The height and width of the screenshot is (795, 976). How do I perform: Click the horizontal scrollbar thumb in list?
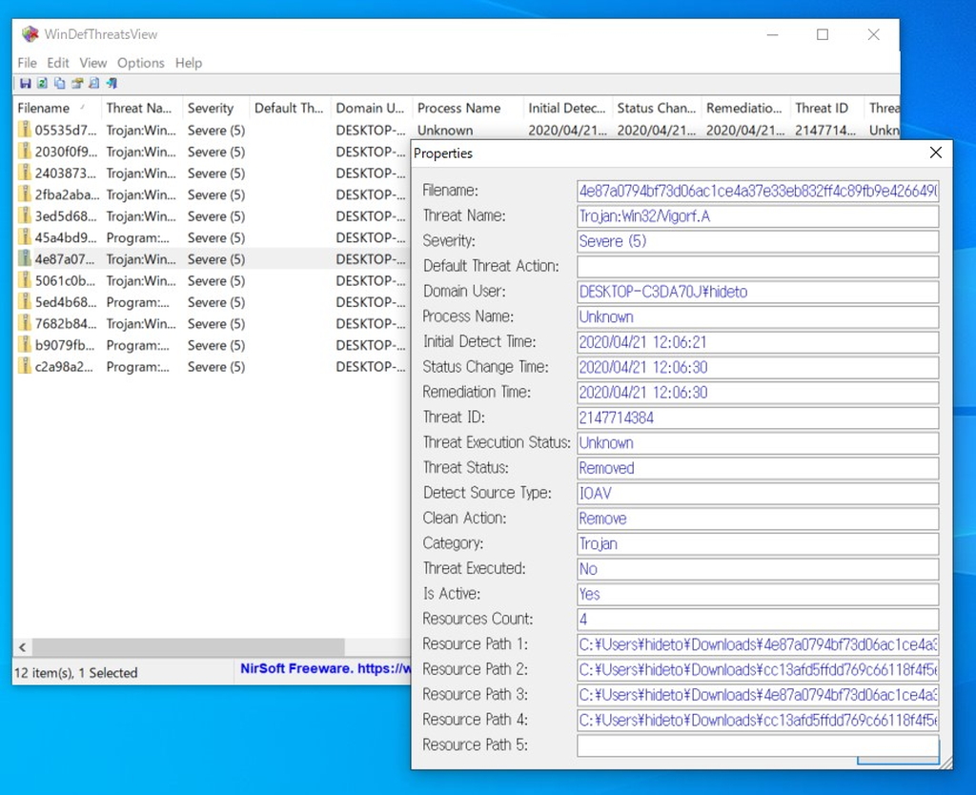pos(188,647)
